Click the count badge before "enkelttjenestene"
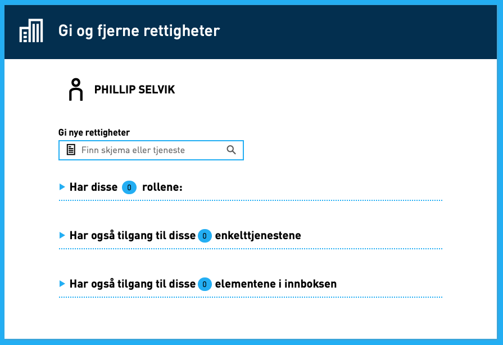503x345 pixels. pos(205,236)
